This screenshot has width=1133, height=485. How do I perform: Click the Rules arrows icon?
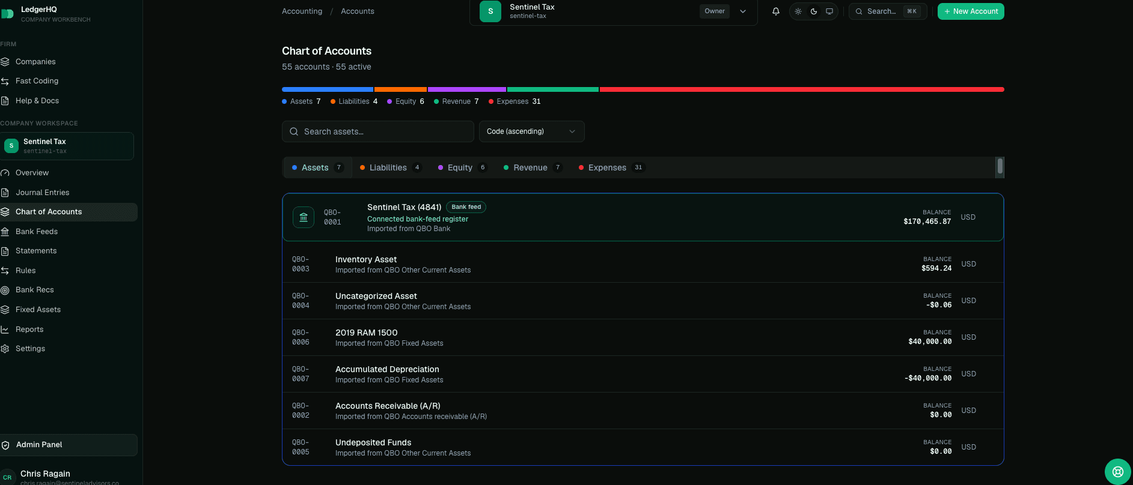coord(5,271)
